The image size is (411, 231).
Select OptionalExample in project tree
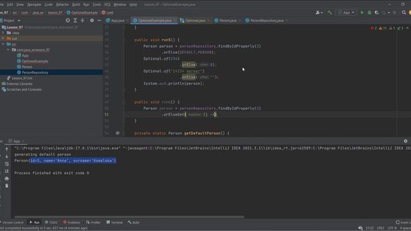click(35, 62)
